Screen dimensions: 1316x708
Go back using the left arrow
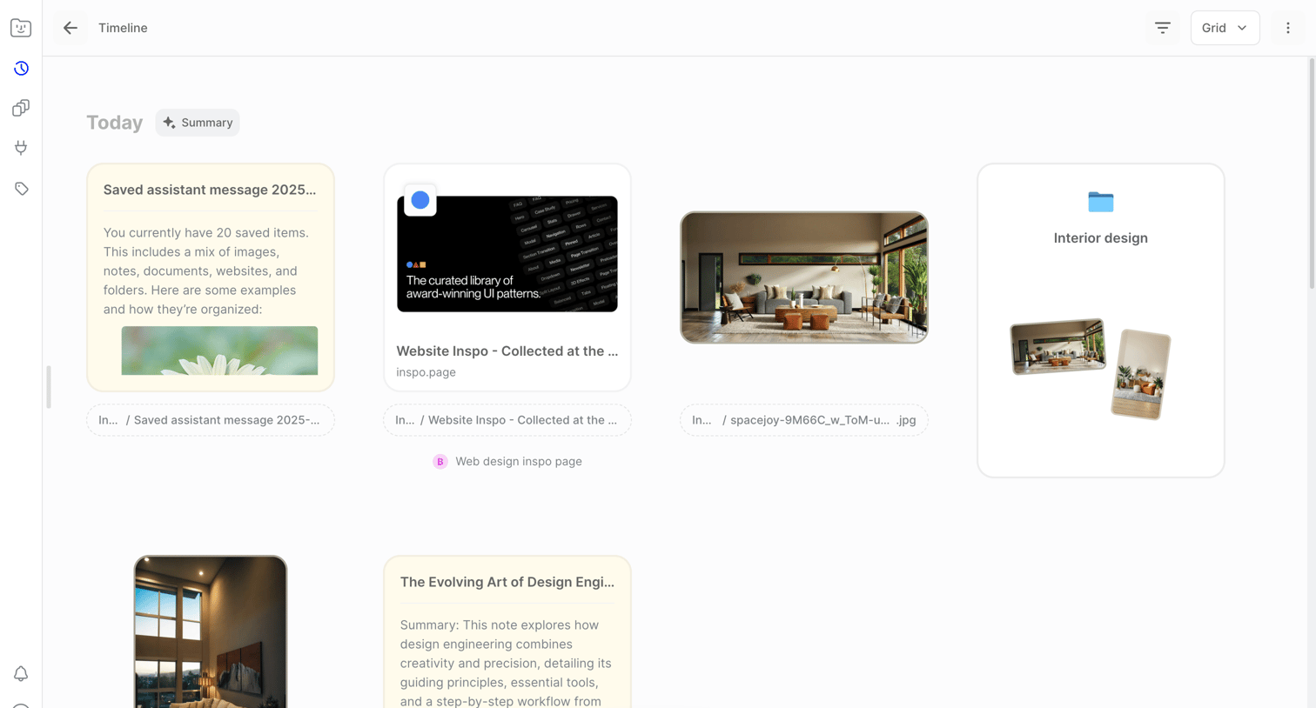[70, 28]
